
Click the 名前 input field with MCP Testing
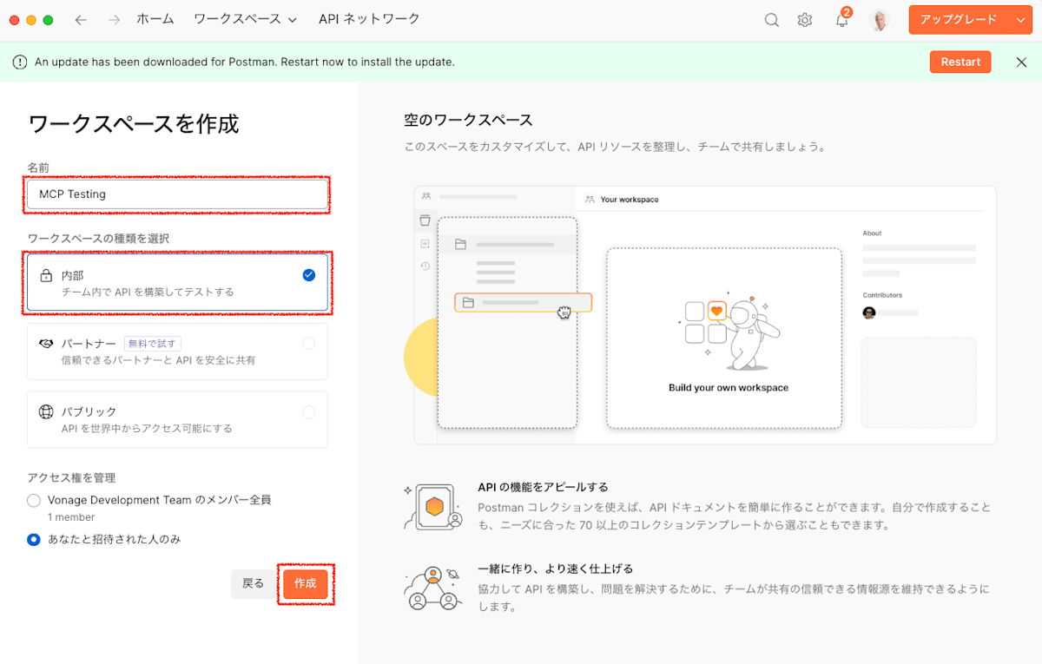[177, 194]
